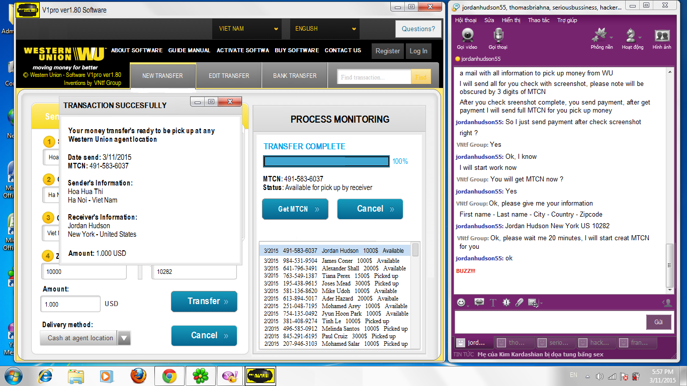The image size is (687, 386).
Task: Start a voice call using Gọi thoại icon
Action: click(497, 35)
